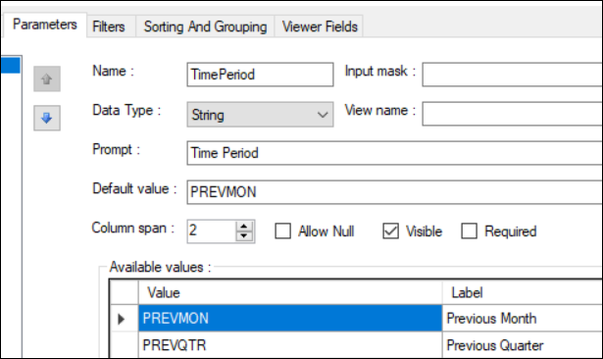
Task: Click into the Name field TimePeriod
Action: coord(260,74)
